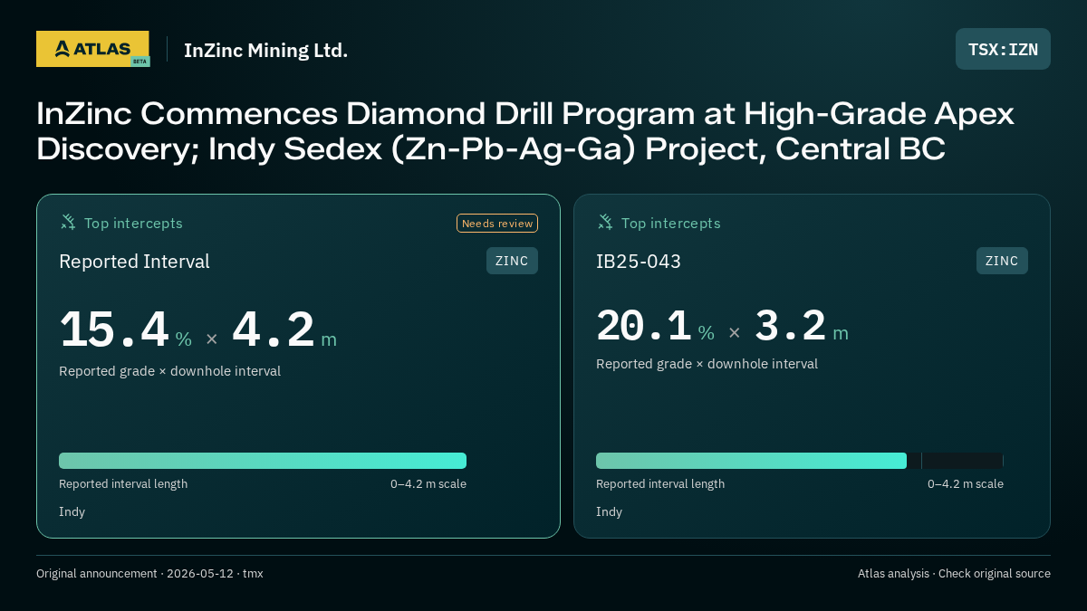1087x611 pixels.
Task: Click the Indy label in Reported Interval card
Action: pyautogui.click(x=72, y=512)
